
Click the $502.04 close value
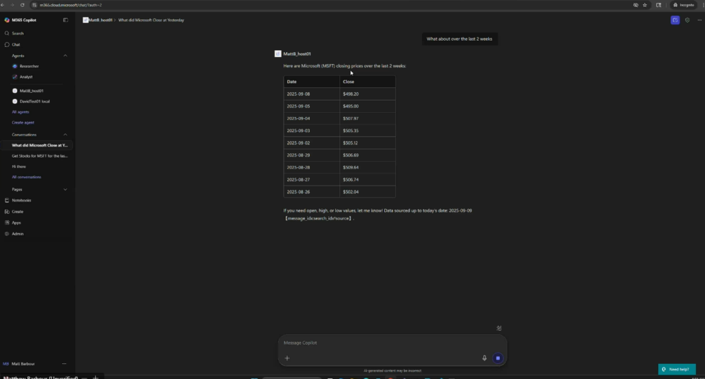350,192
